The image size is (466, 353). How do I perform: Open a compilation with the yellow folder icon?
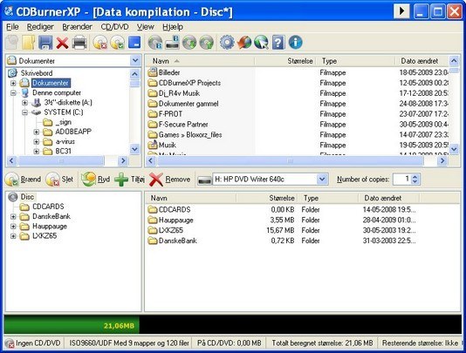[x=29, y=43]
